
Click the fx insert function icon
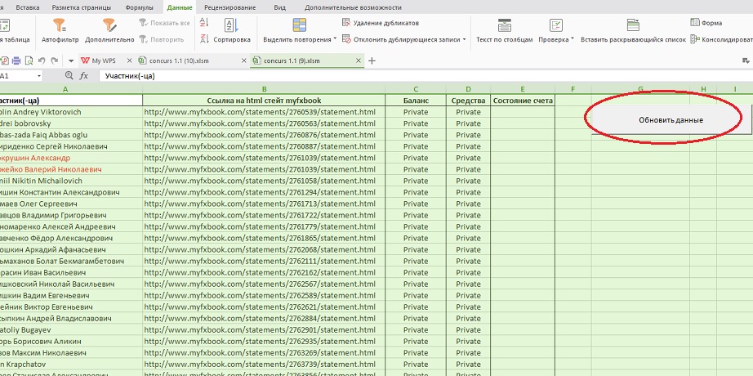click(x=83, y=75)
